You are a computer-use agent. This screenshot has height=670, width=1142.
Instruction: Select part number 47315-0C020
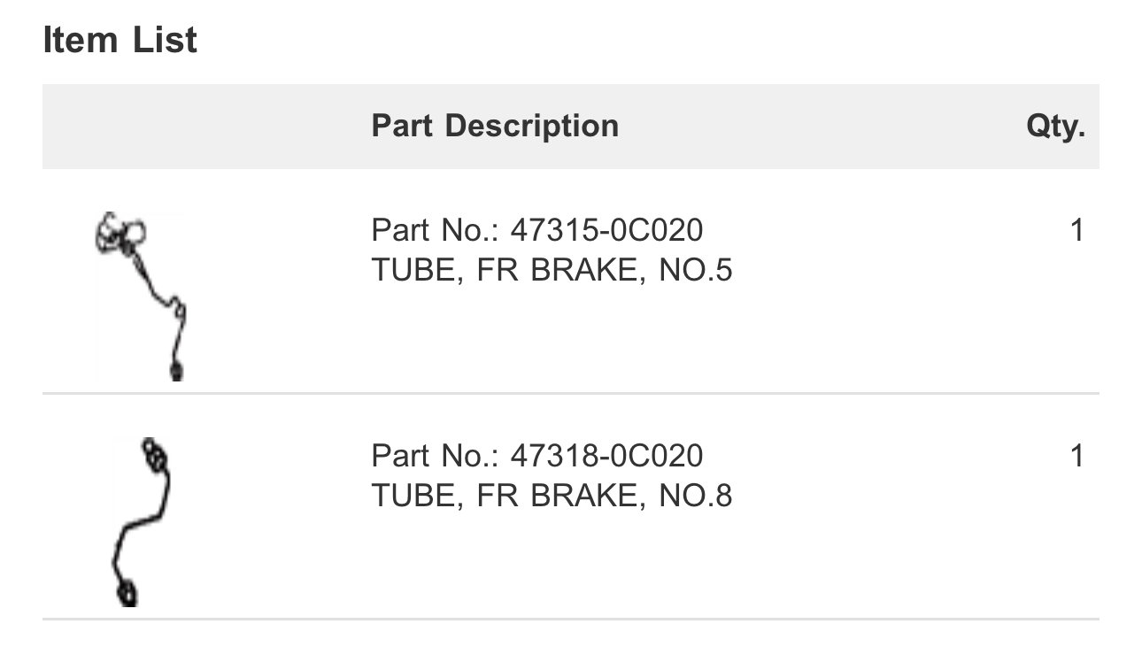pyautogui.click(x=606, y=231)
